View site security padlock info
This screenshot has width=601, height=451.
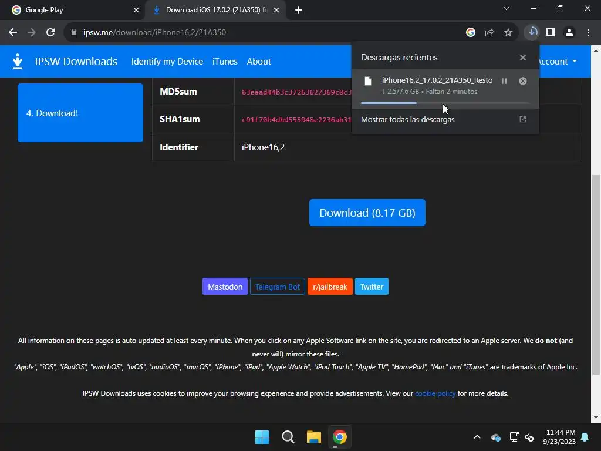[x=73, y=33]
